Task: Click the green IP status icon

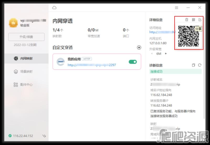Action: (10, 136)
